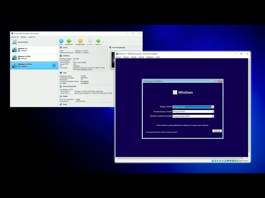Click the VirtualBox icon in VM window title bar

pyautogui.click(x=117, y=54)
